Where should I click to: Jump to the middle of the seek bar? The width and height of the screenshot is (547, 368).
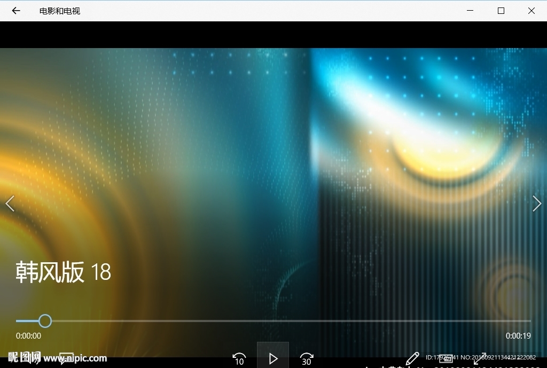(273, 321)
